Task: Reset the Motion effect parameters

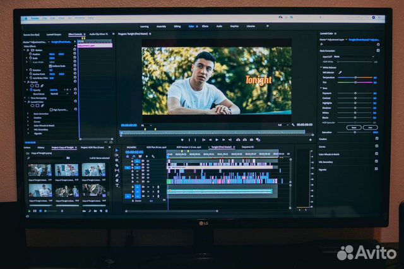Action: tap(74, 50)
